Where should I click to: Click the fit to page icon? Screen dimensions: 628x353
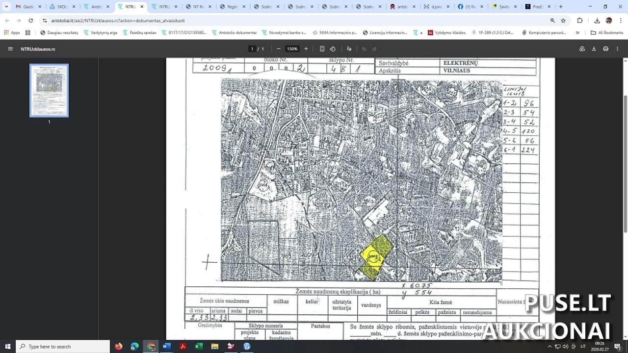322,49
